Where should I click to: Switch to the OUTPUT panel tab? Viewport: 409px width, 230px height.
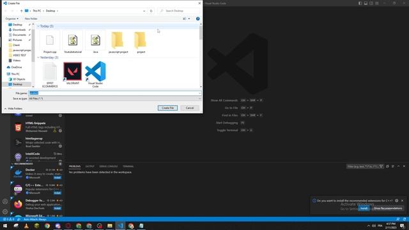pyautogui.click(x=89, y=166)
